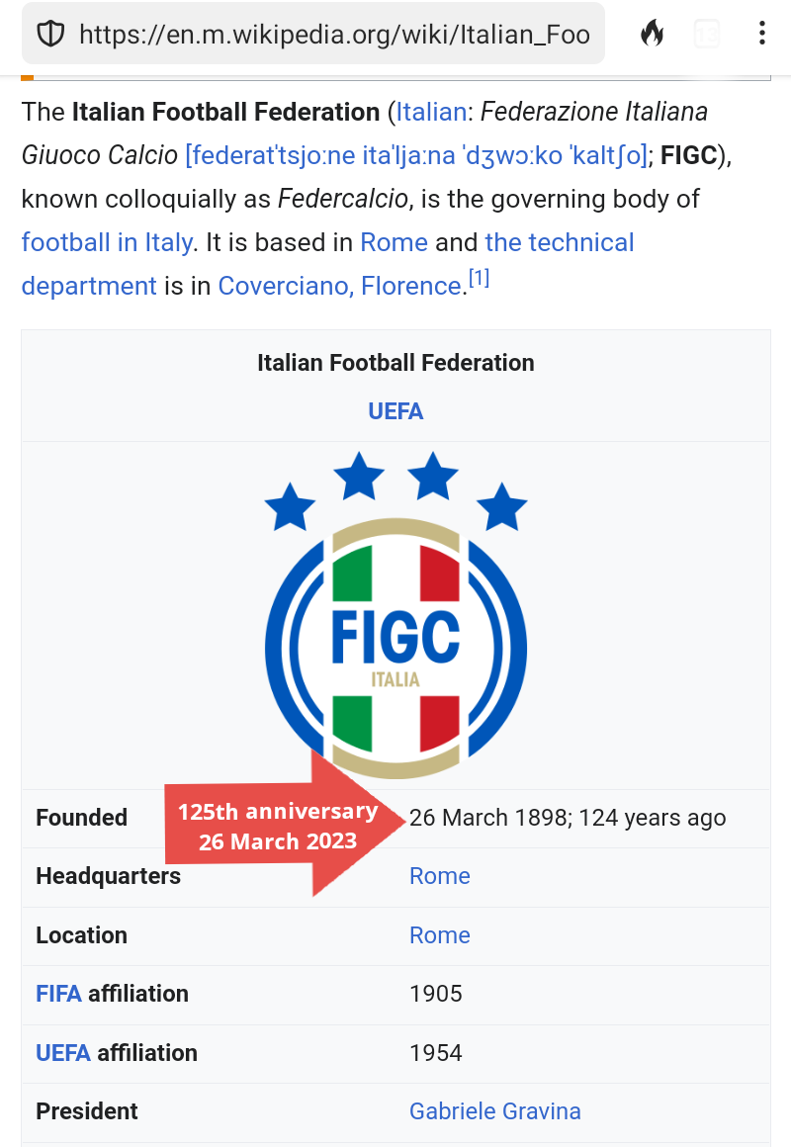Click the UEFA link under infobox title

coord(395,411)
